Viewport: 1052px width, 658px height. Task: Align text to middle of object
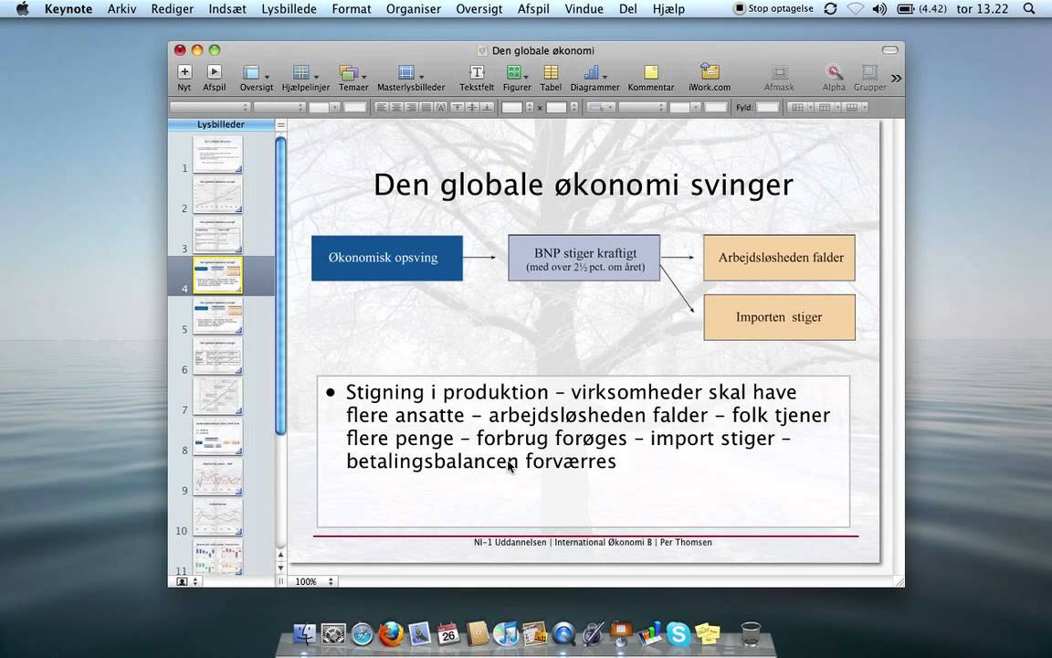[472, 108]
